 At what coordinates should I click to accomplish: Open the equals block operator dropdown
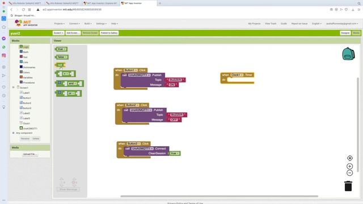click(x=66, y=74)
